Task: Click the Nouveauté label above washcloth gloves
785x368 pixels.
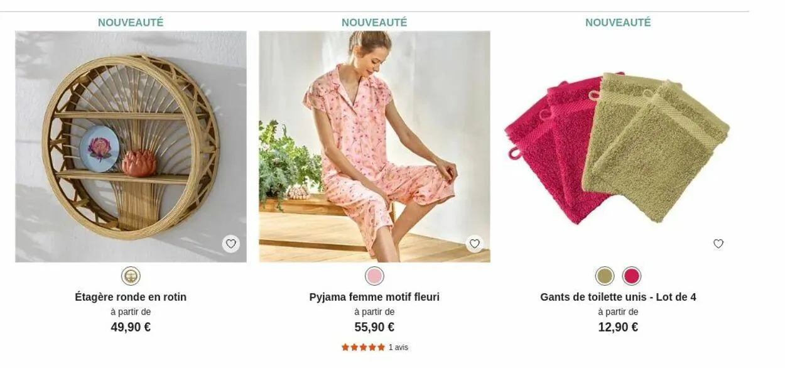Action: click(x=618, y=23)
